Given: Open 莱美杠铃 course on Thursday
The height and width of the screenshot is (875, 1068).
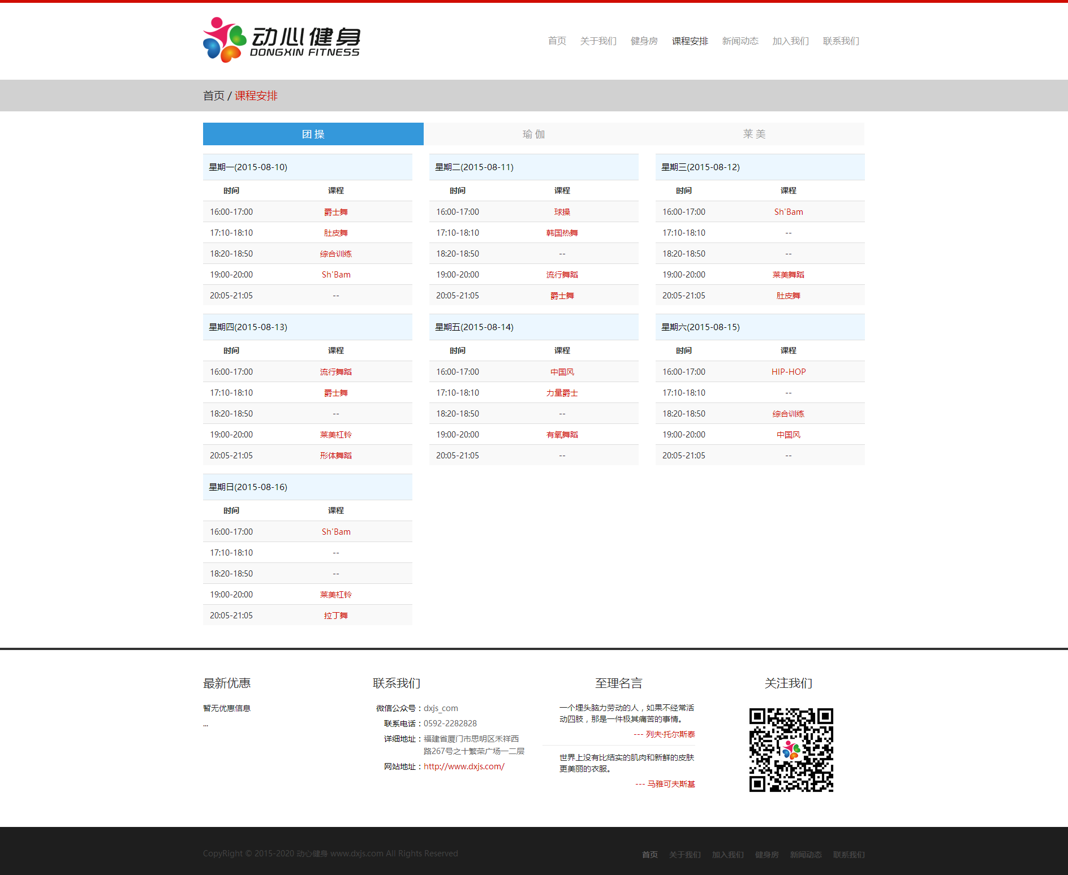Looking at the screenshot, I should point(335,434).
